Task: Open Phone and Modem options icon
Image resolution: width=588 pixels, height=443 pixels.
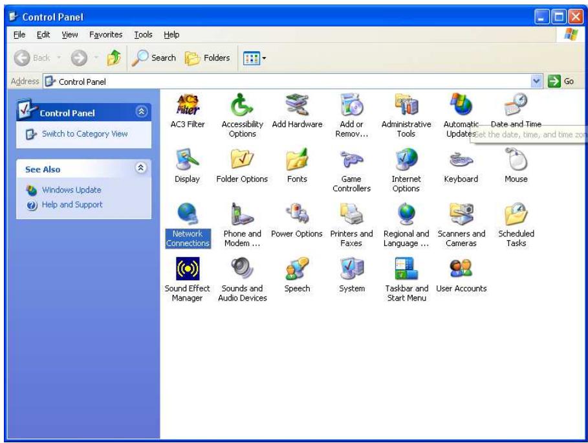Action: pyautogui.click(x=242, y=214)
